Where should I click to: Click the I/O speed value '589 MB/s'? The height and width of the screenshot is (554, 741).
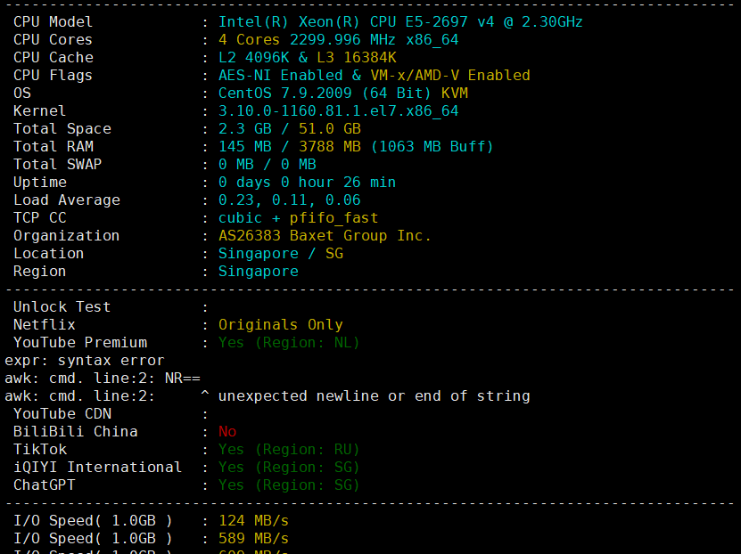254,539
